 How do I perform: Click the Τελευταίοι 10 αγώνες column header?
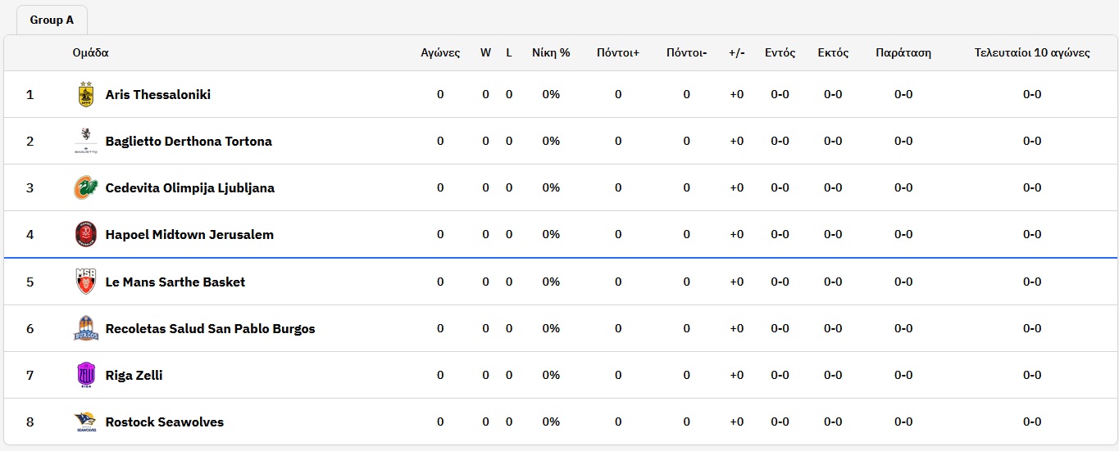tap(1032, 53)
